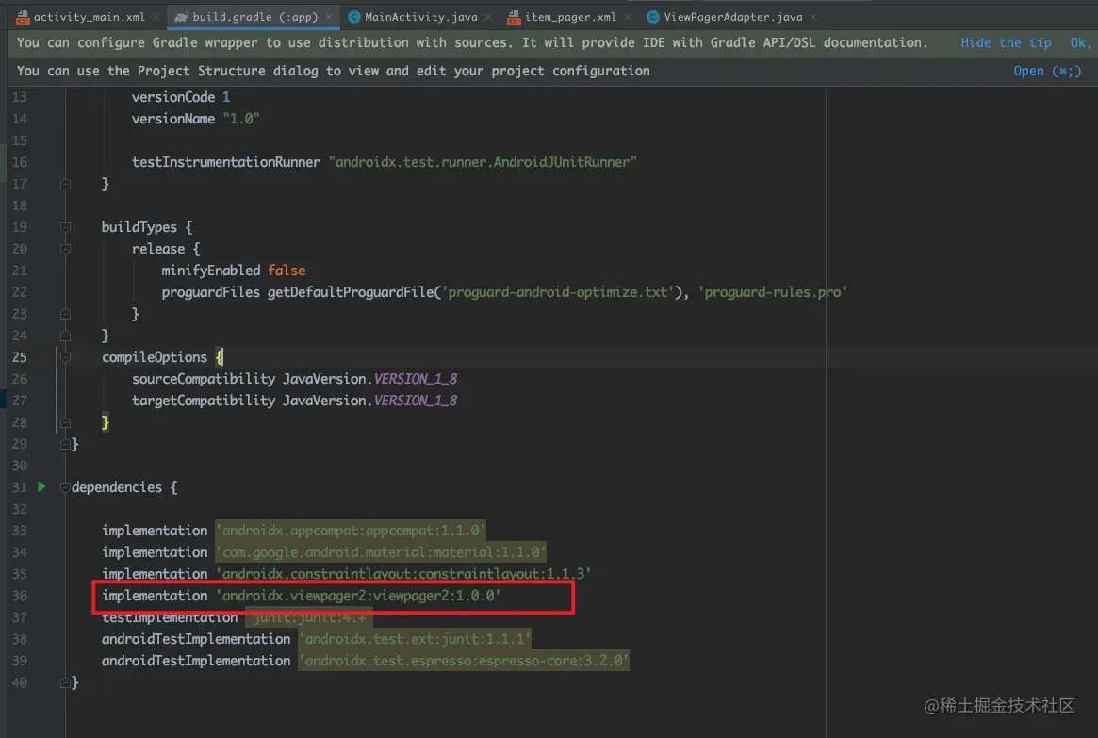The image size is (1098, 738).
Task: Close the activity_main.xml tab
Action: pos(156,17)
